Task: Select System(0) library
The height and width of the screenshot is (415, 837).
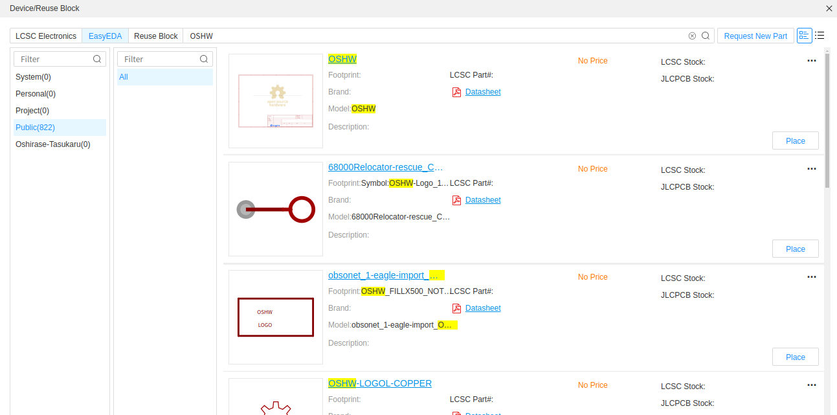Action: click(60, 77)
